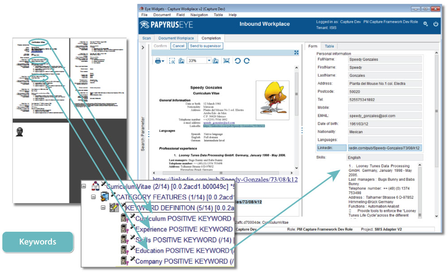Viewport: 448px width, 272px height.
Task: Click the icon beside Experience POSITIVE KEYWORD
Action: click(125, 229)
